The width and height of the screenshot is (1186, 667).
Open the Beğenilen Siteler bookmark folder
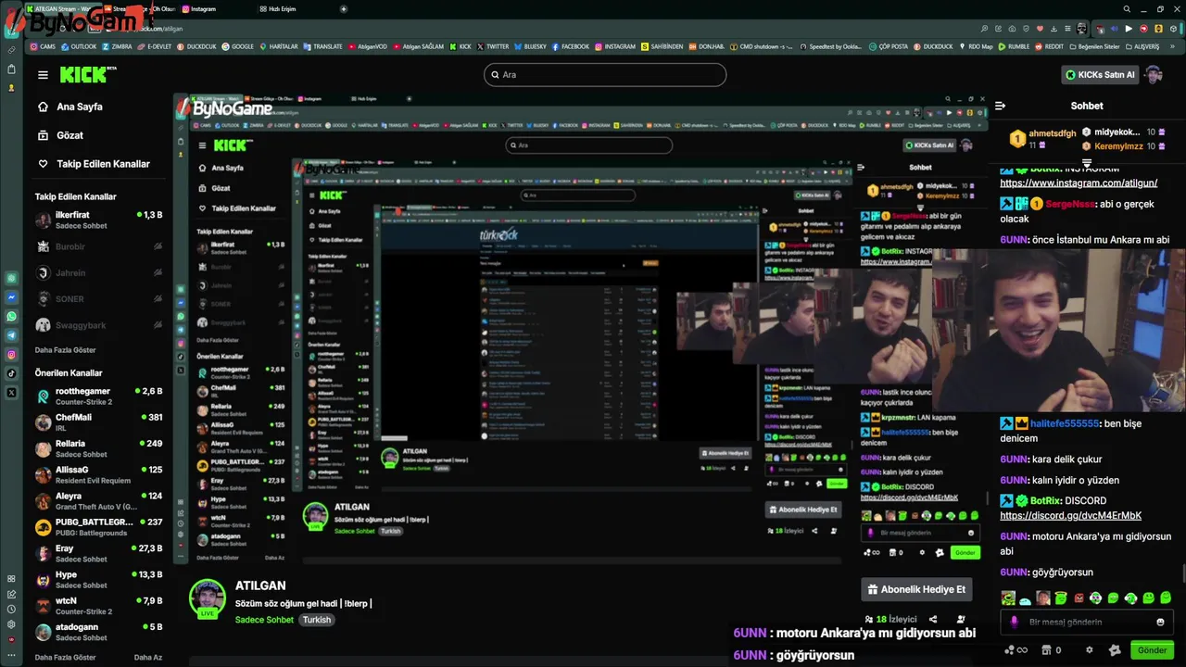coord(1096,46)
